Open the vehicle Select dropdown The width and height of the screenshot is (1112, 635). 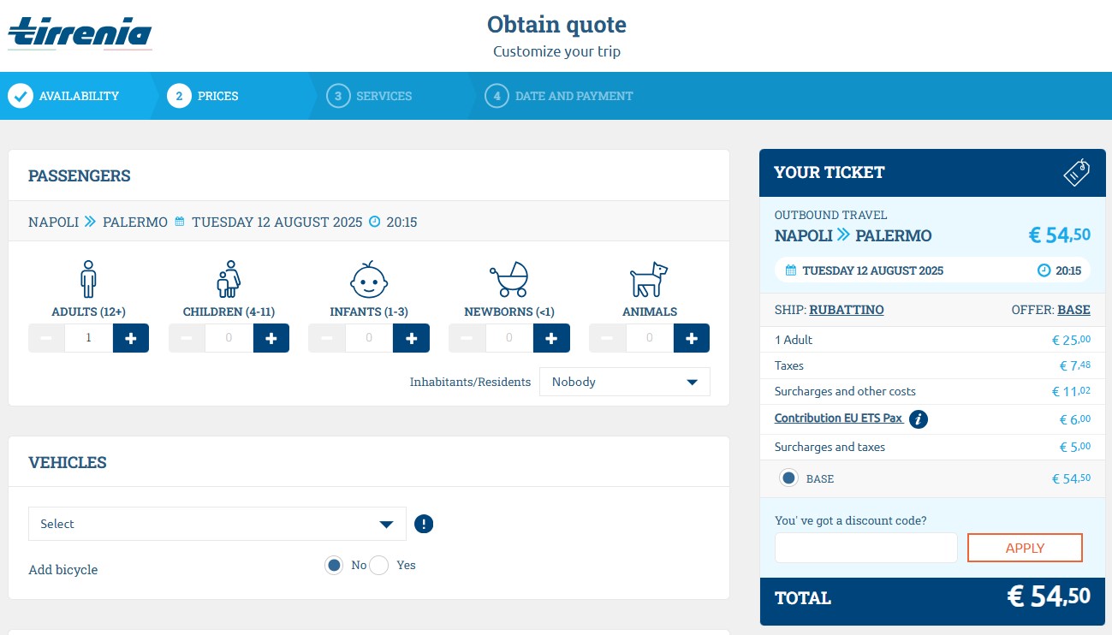217,524
